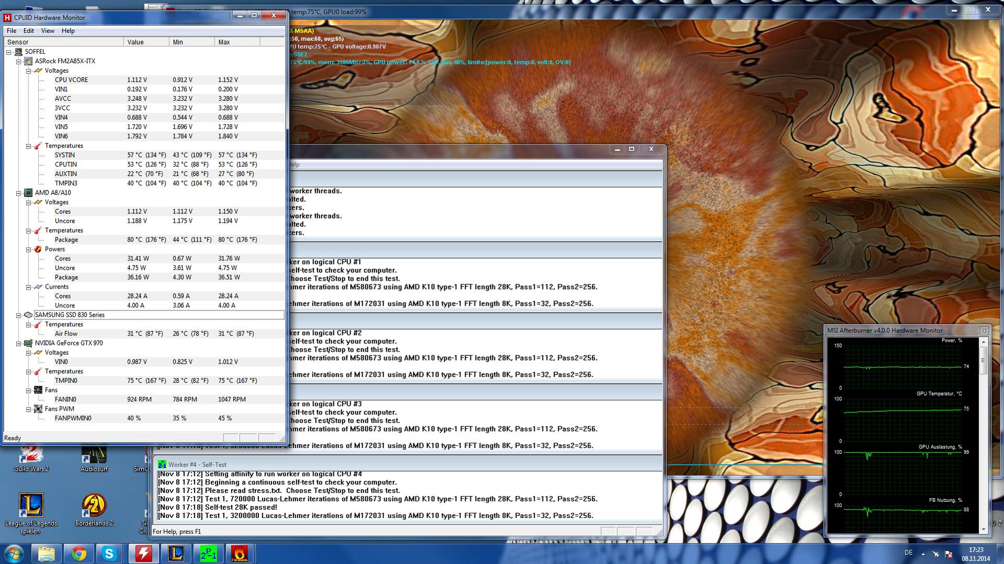Screen dimensions: 1004x564
Task: Switch to Prime95 via its green taskbar icon
Action: 208,554
